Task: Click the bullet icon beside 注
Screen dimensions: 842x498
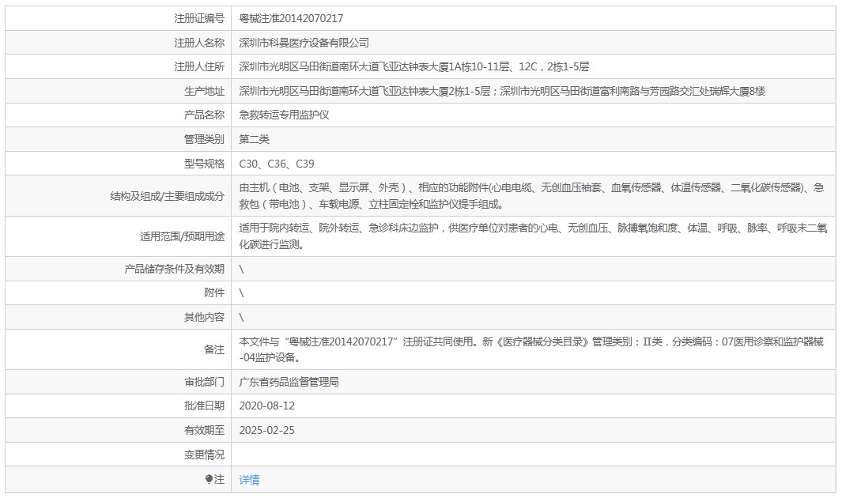Action: click(209, 479)
